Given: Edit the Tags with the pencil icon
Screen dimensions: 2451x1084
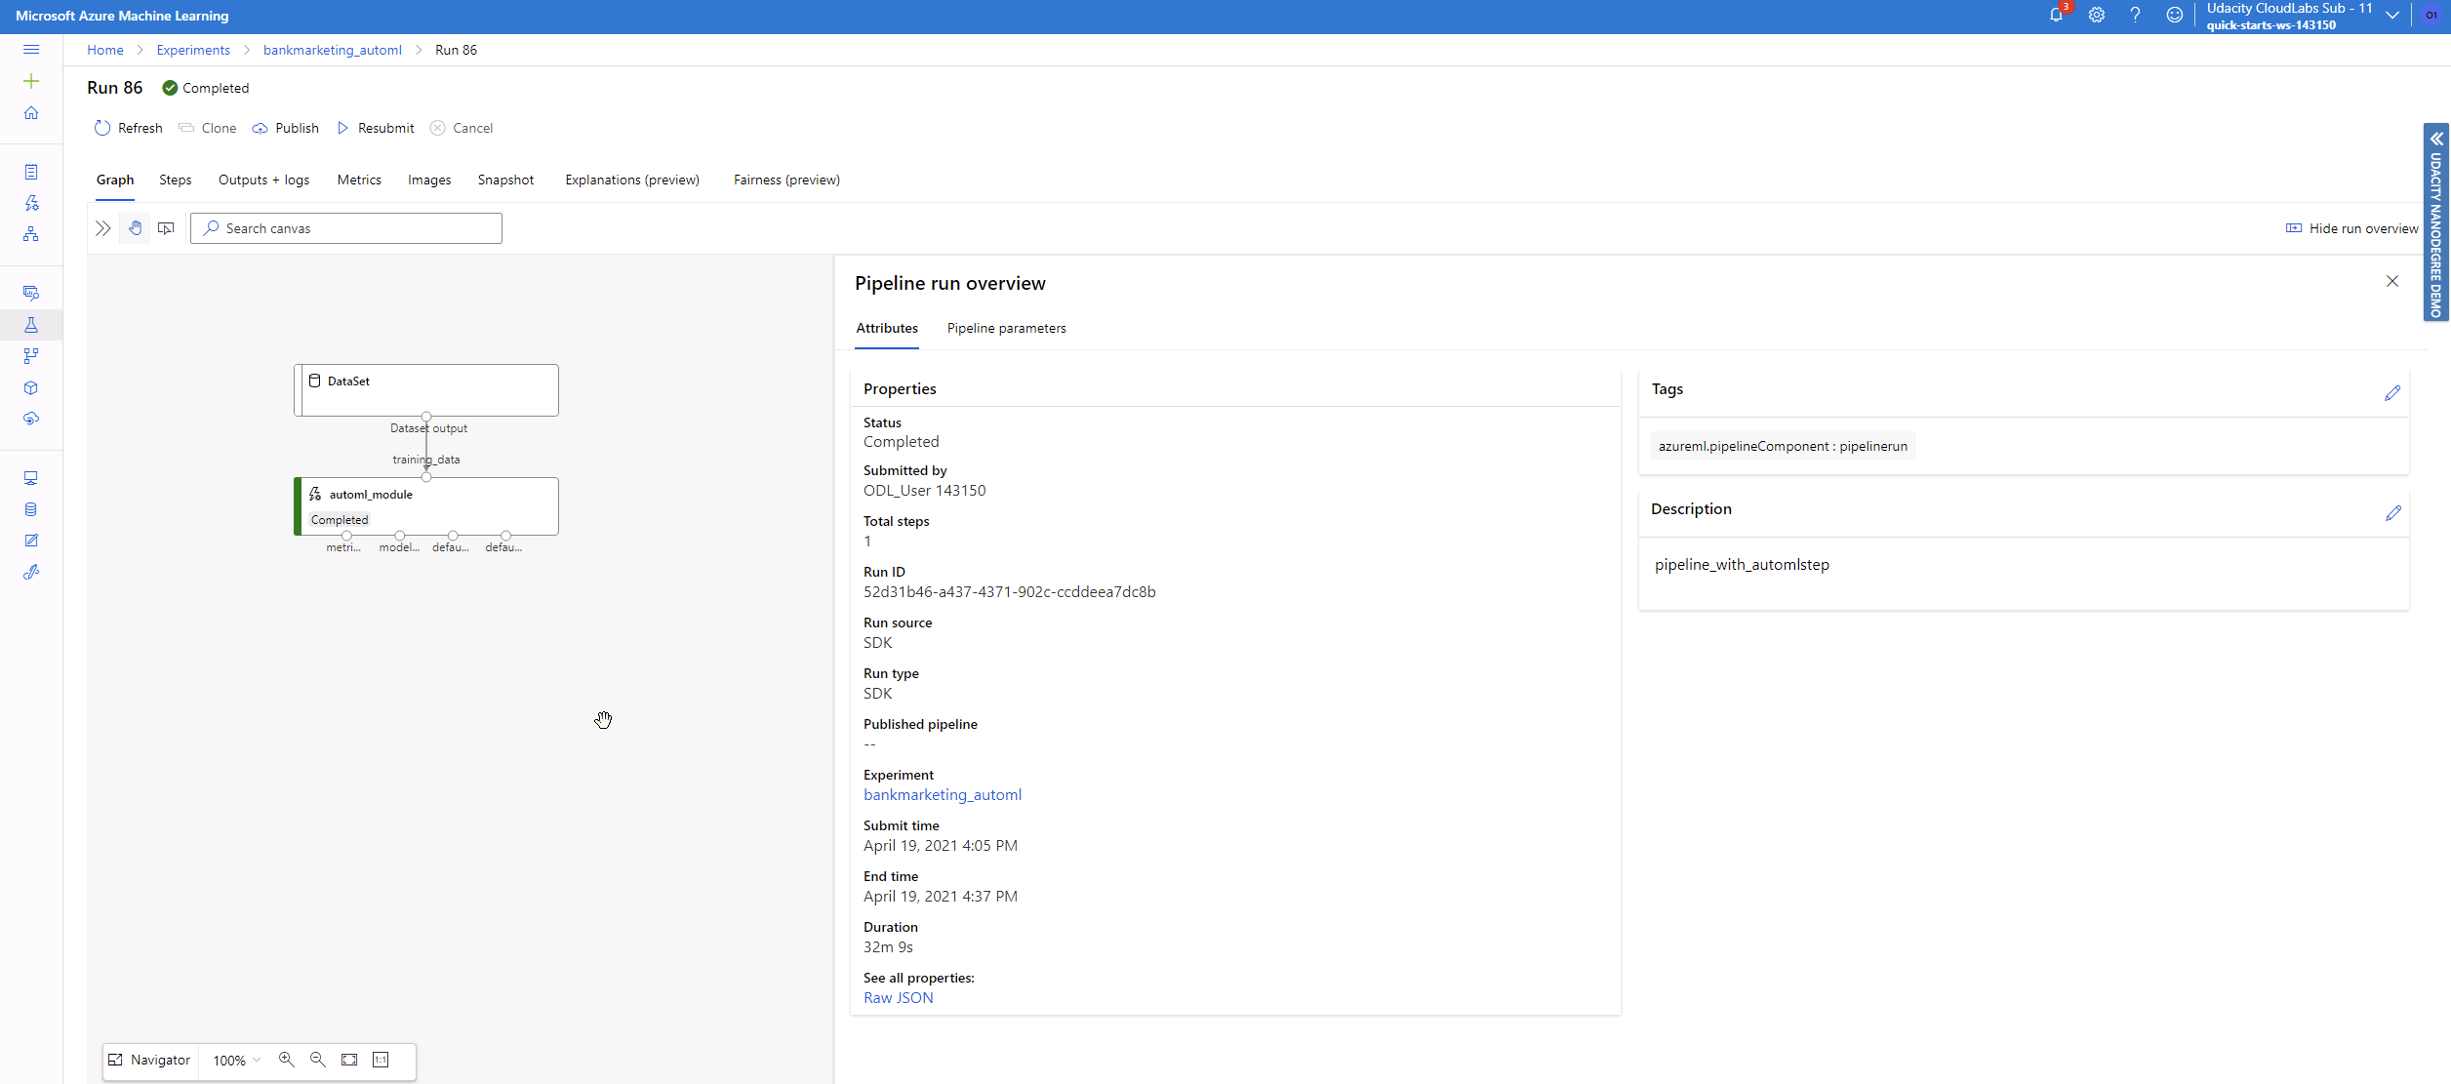Looking at the screenshot, I should click(2391, 393).
